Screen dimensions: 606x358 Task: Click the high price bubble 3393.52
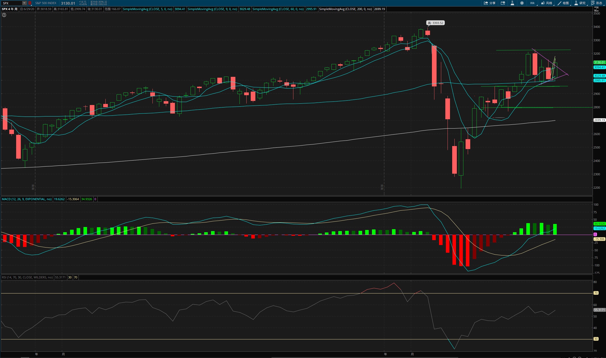tap(435, 23)
